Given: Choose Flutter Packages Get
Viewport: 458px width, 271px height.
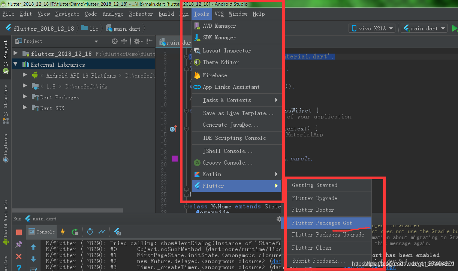Looking at the screenshot, I should [x=326, y=223].
